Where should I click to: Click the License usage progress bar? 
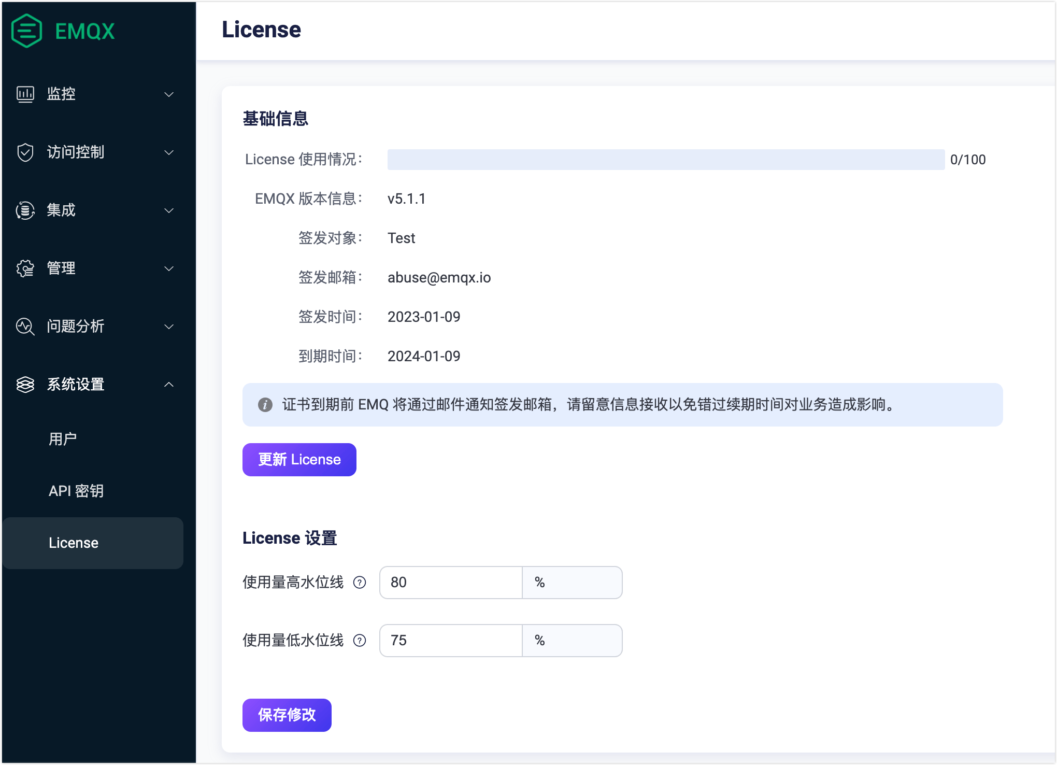click(x=665, y=160)
